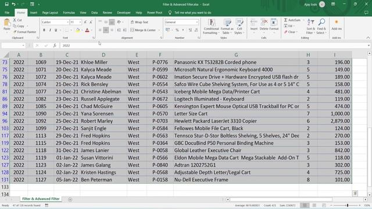Open Find & Select menu

point(321,27)
